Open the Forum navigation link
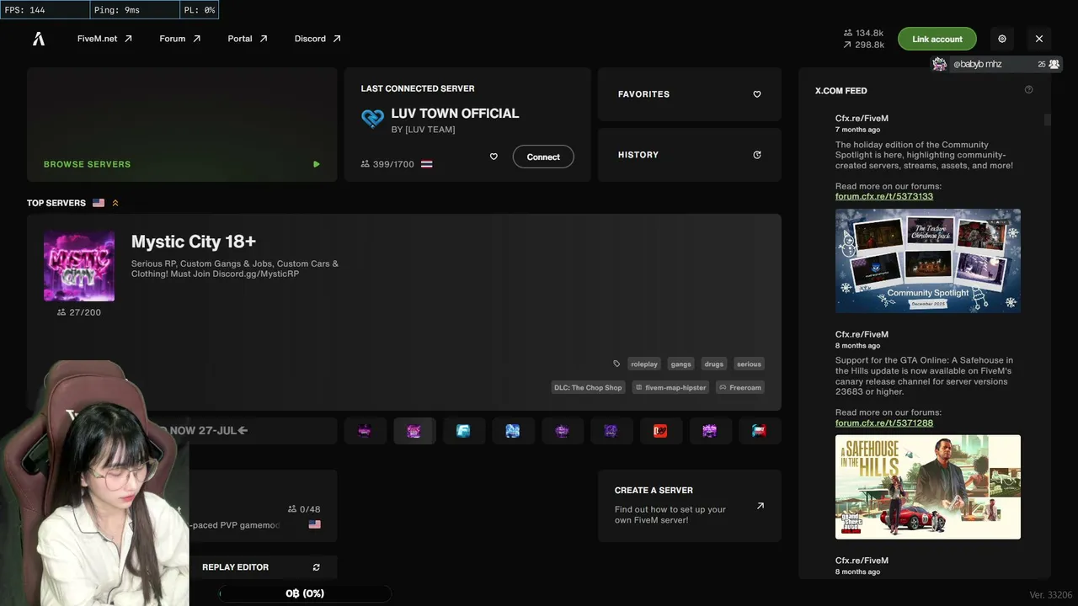 pyautogui.click(x=180, y=39)
